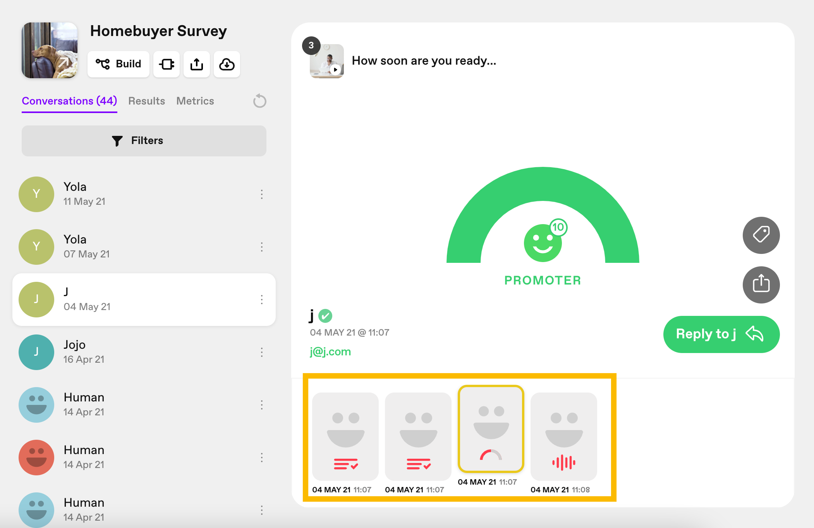Refresh the conversations list
Viewport: 814px width, 528px height.
tap(259, 101)
